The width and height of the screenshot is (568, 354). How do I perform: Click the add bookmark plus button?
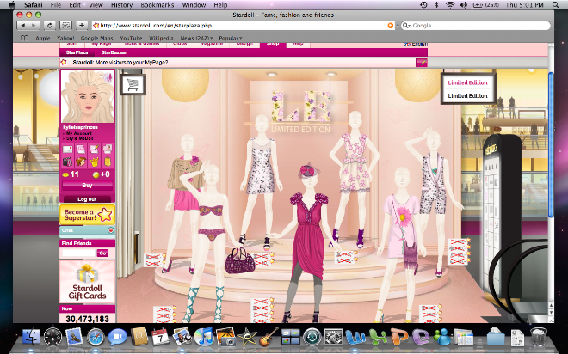pyautogui.click(x=82, y=25)
